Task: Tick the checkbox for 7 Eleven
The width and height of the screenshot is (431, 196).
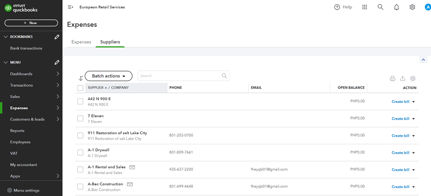Action: pyautogui.click(x=80, y=118)
